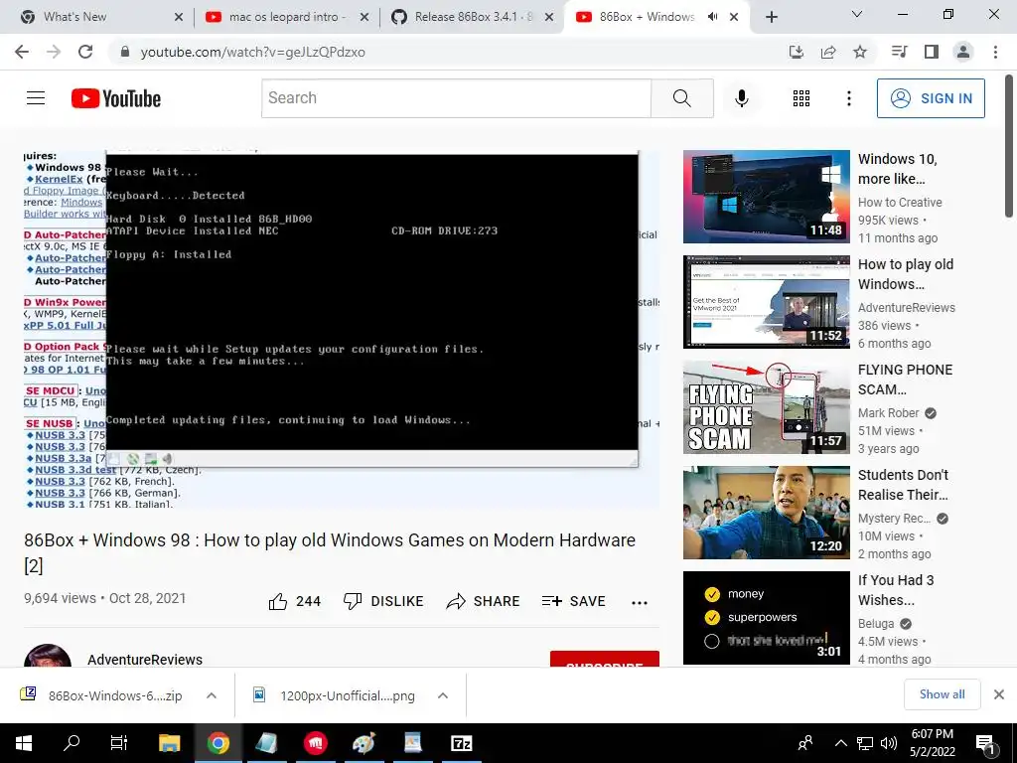Click SIGN IN button
This screenshot has width=1017, height=763.
coord(931,98)
